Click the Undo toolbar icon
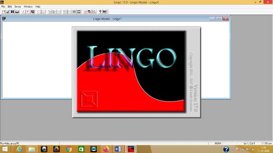 coord(39,12)
